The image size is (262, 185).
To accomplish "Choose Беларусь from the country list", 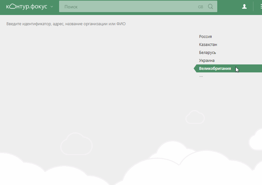I will tap(207, 53).
